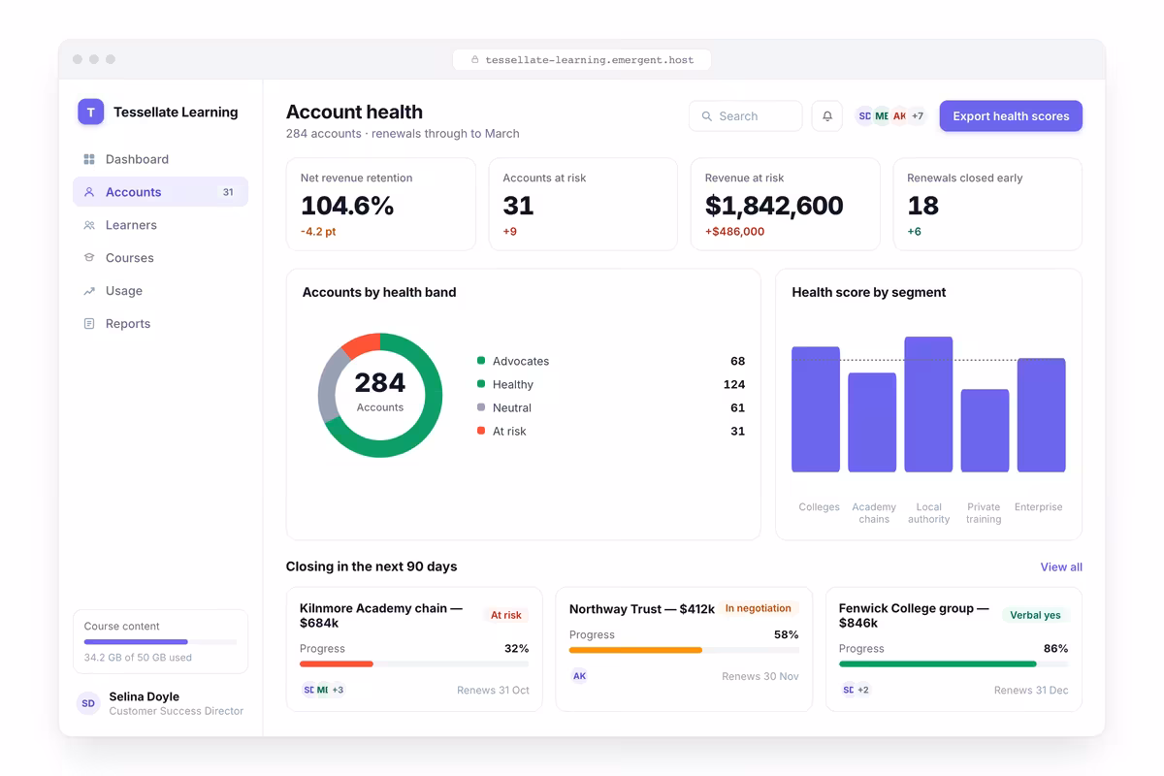
Task: Open the Dashboard page
Action: pyautogui.click(x=160, y=159)
